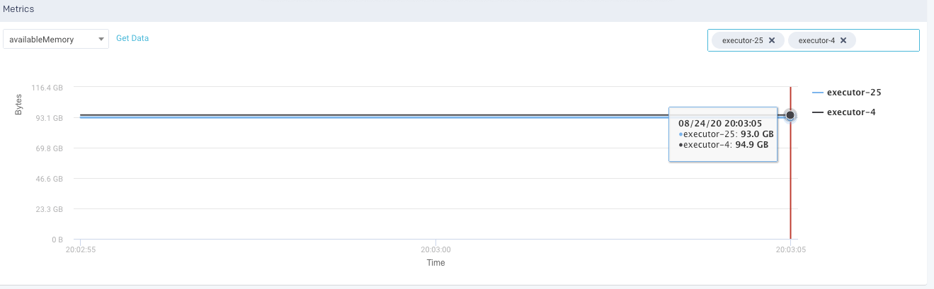This screenshot has width=934, height=289.
Task: Remove the executor-25 tag with its X icon
Action: pyautogui.click(x=772, y=40)
